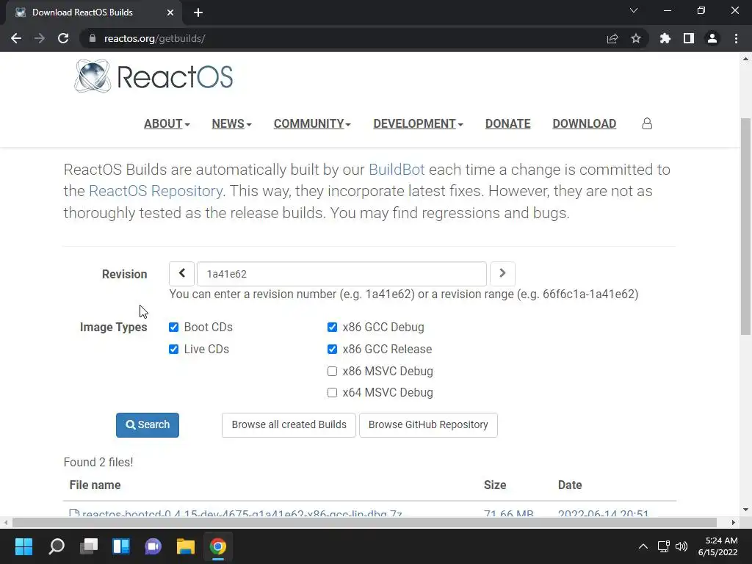Viewport: 752px width, 564px height.
Task: Enable x64 MSVC Debug checkbox
Action: (332, 393)
